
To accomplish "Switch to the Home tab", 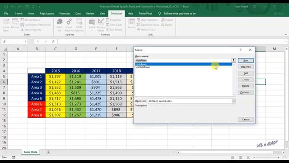I will pyautogui.click(x=19, y=14).
